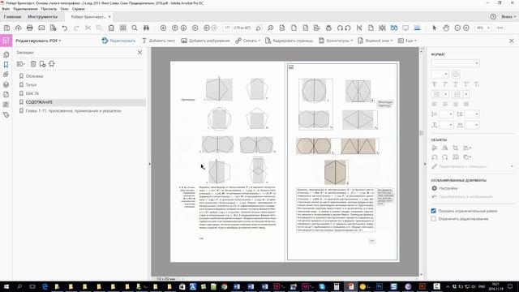Screen dimensions: 519x292
Task: Open Edge browser from taskbar
Action: (x=45, y=286)
